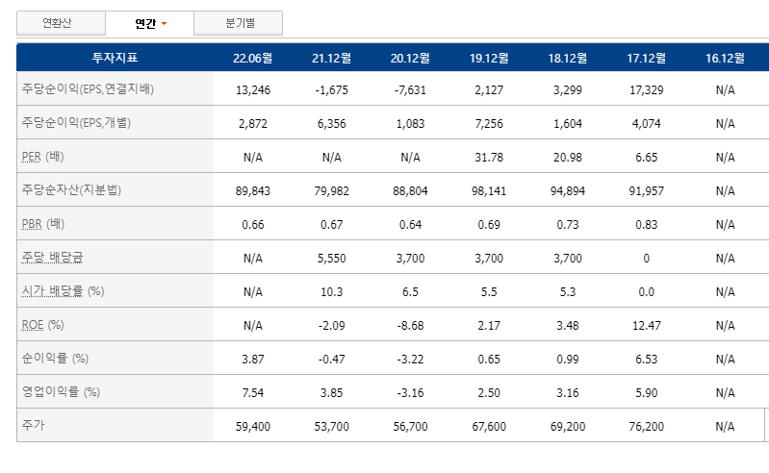Select the 순이익률 (%) row label

[x=55, y=358]
